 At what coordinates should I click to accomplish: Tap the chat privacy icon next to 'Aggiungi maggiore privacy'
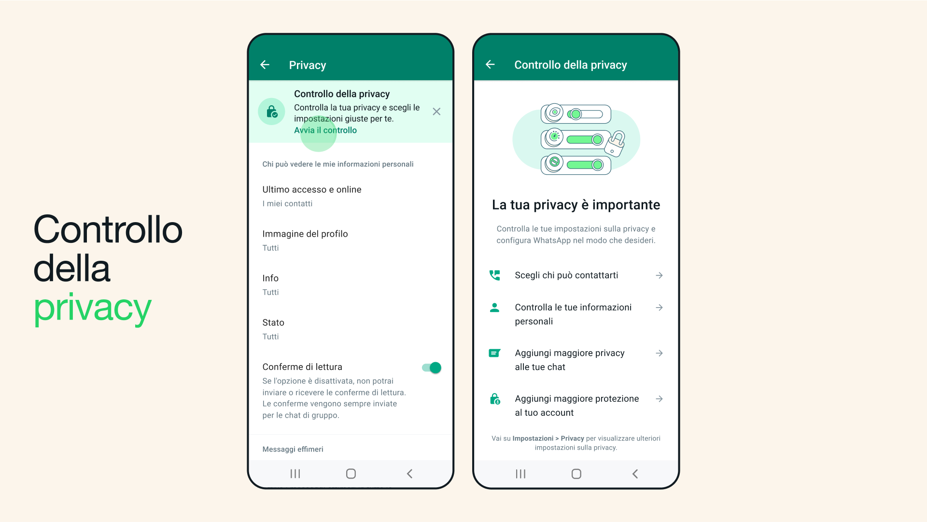coord(496,353)
